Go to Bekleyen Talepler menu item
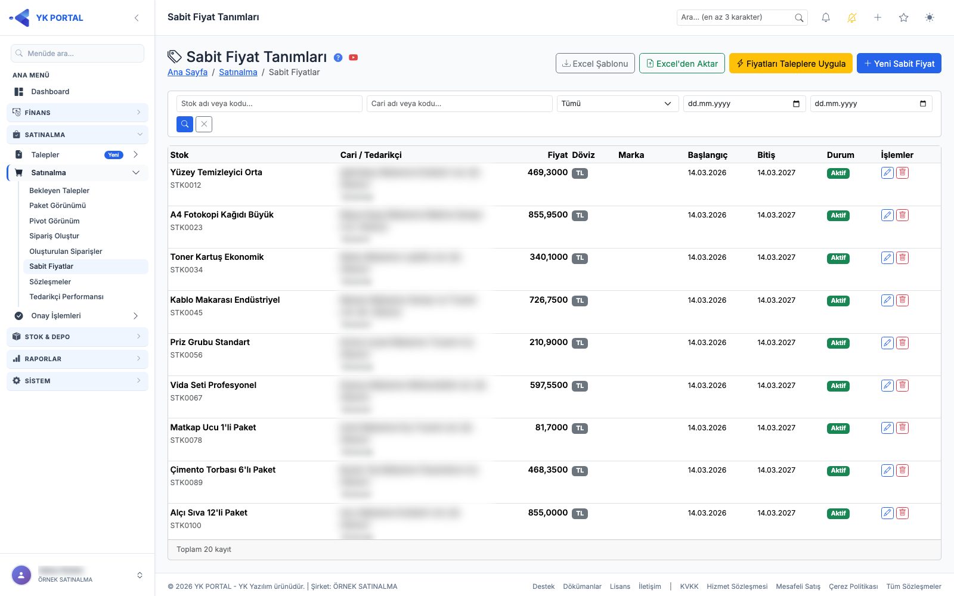Viewport: 954px width, 596px height. point(59,191)
